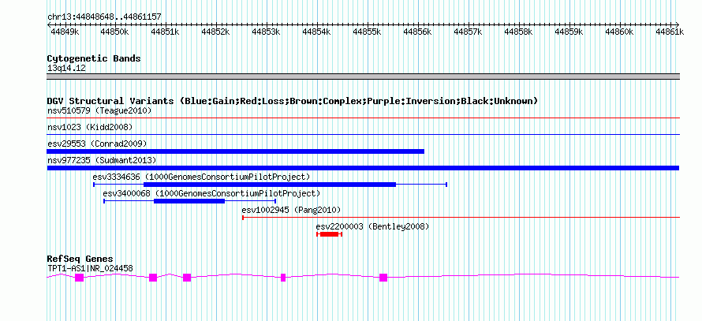The height and width of the screenshot is (321, 702).
Task: Open the nsv510579 (Teague2010) variant label
Action: [99, 110]
